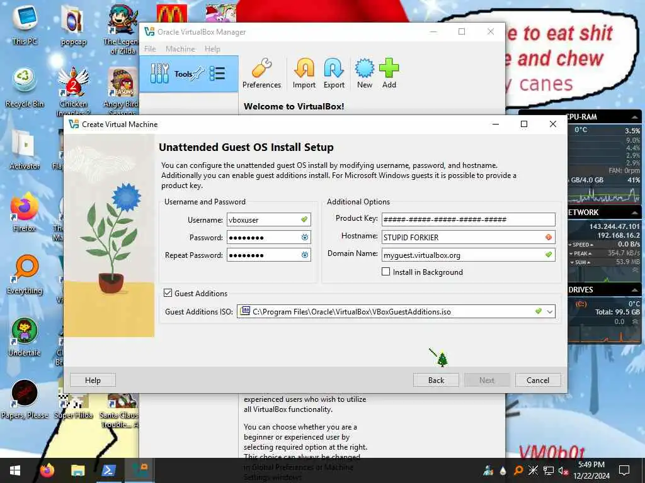Click the Welcome to VirtualBox! heading
The width and height of the screenshot is (645, 483).
[x=294, y=106]
